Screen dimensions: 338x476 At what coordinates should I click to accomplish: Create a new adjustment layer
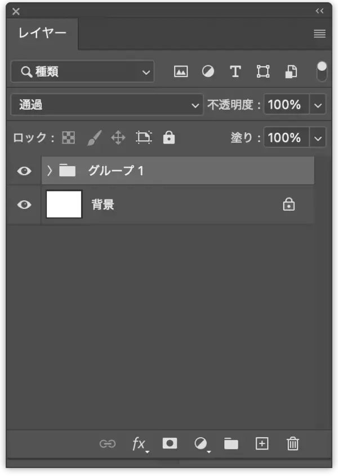tap(200, 443)
